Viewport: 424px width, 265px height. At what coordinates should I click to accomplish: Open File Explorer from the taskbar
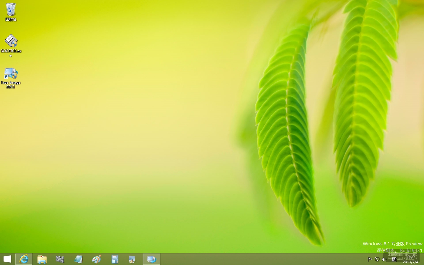(42, 259)
